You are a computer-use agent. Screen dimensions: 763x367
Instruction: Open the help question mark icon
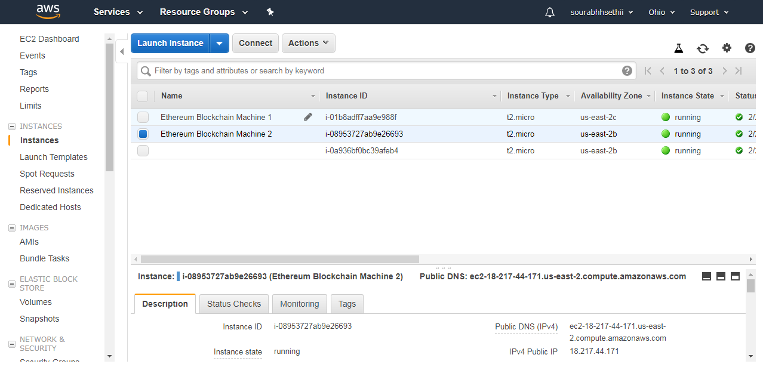click(x=750, y=48)
